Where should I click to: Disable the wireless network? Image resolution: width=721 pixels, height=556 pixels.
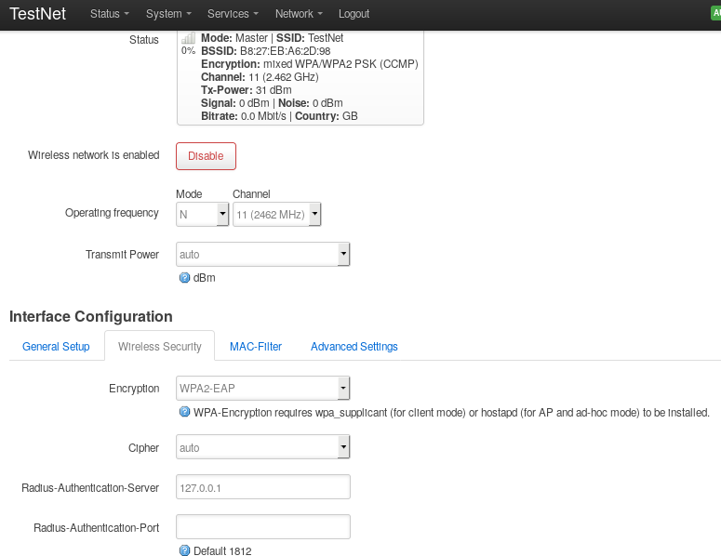click(206, 156)
